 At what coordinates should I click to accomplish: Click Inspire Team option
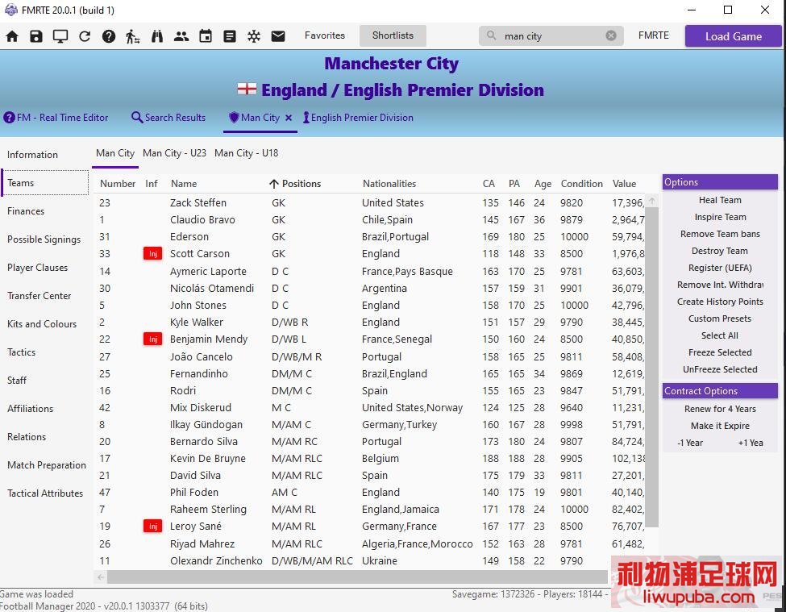pyautogui.click(x=720, y=217)
